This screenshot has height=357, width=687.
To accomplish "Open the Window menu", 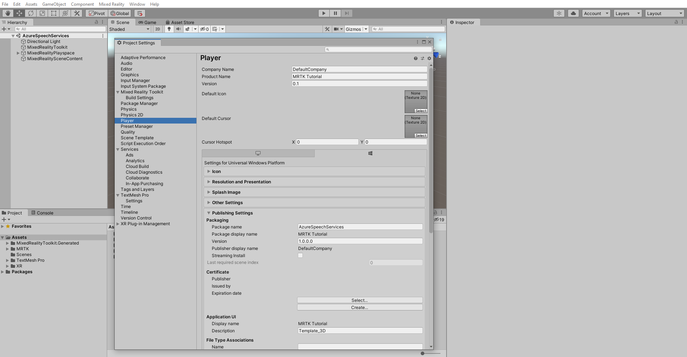I will pos(137,4).
